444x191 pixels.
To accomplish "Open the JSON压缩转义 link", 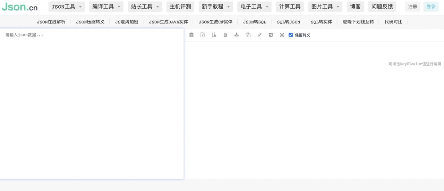I will pos(90,22).
